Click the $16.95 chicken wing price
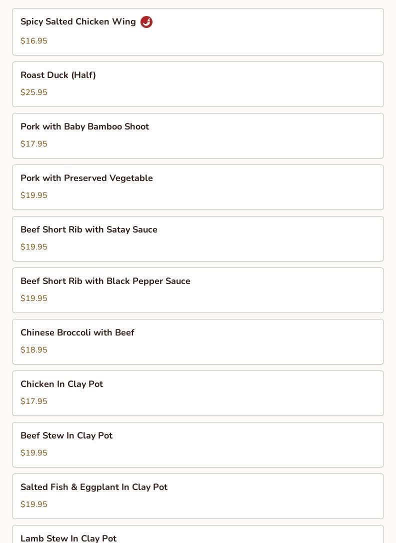The height and width of the screenshot is (543, 396). pos(34,41)
